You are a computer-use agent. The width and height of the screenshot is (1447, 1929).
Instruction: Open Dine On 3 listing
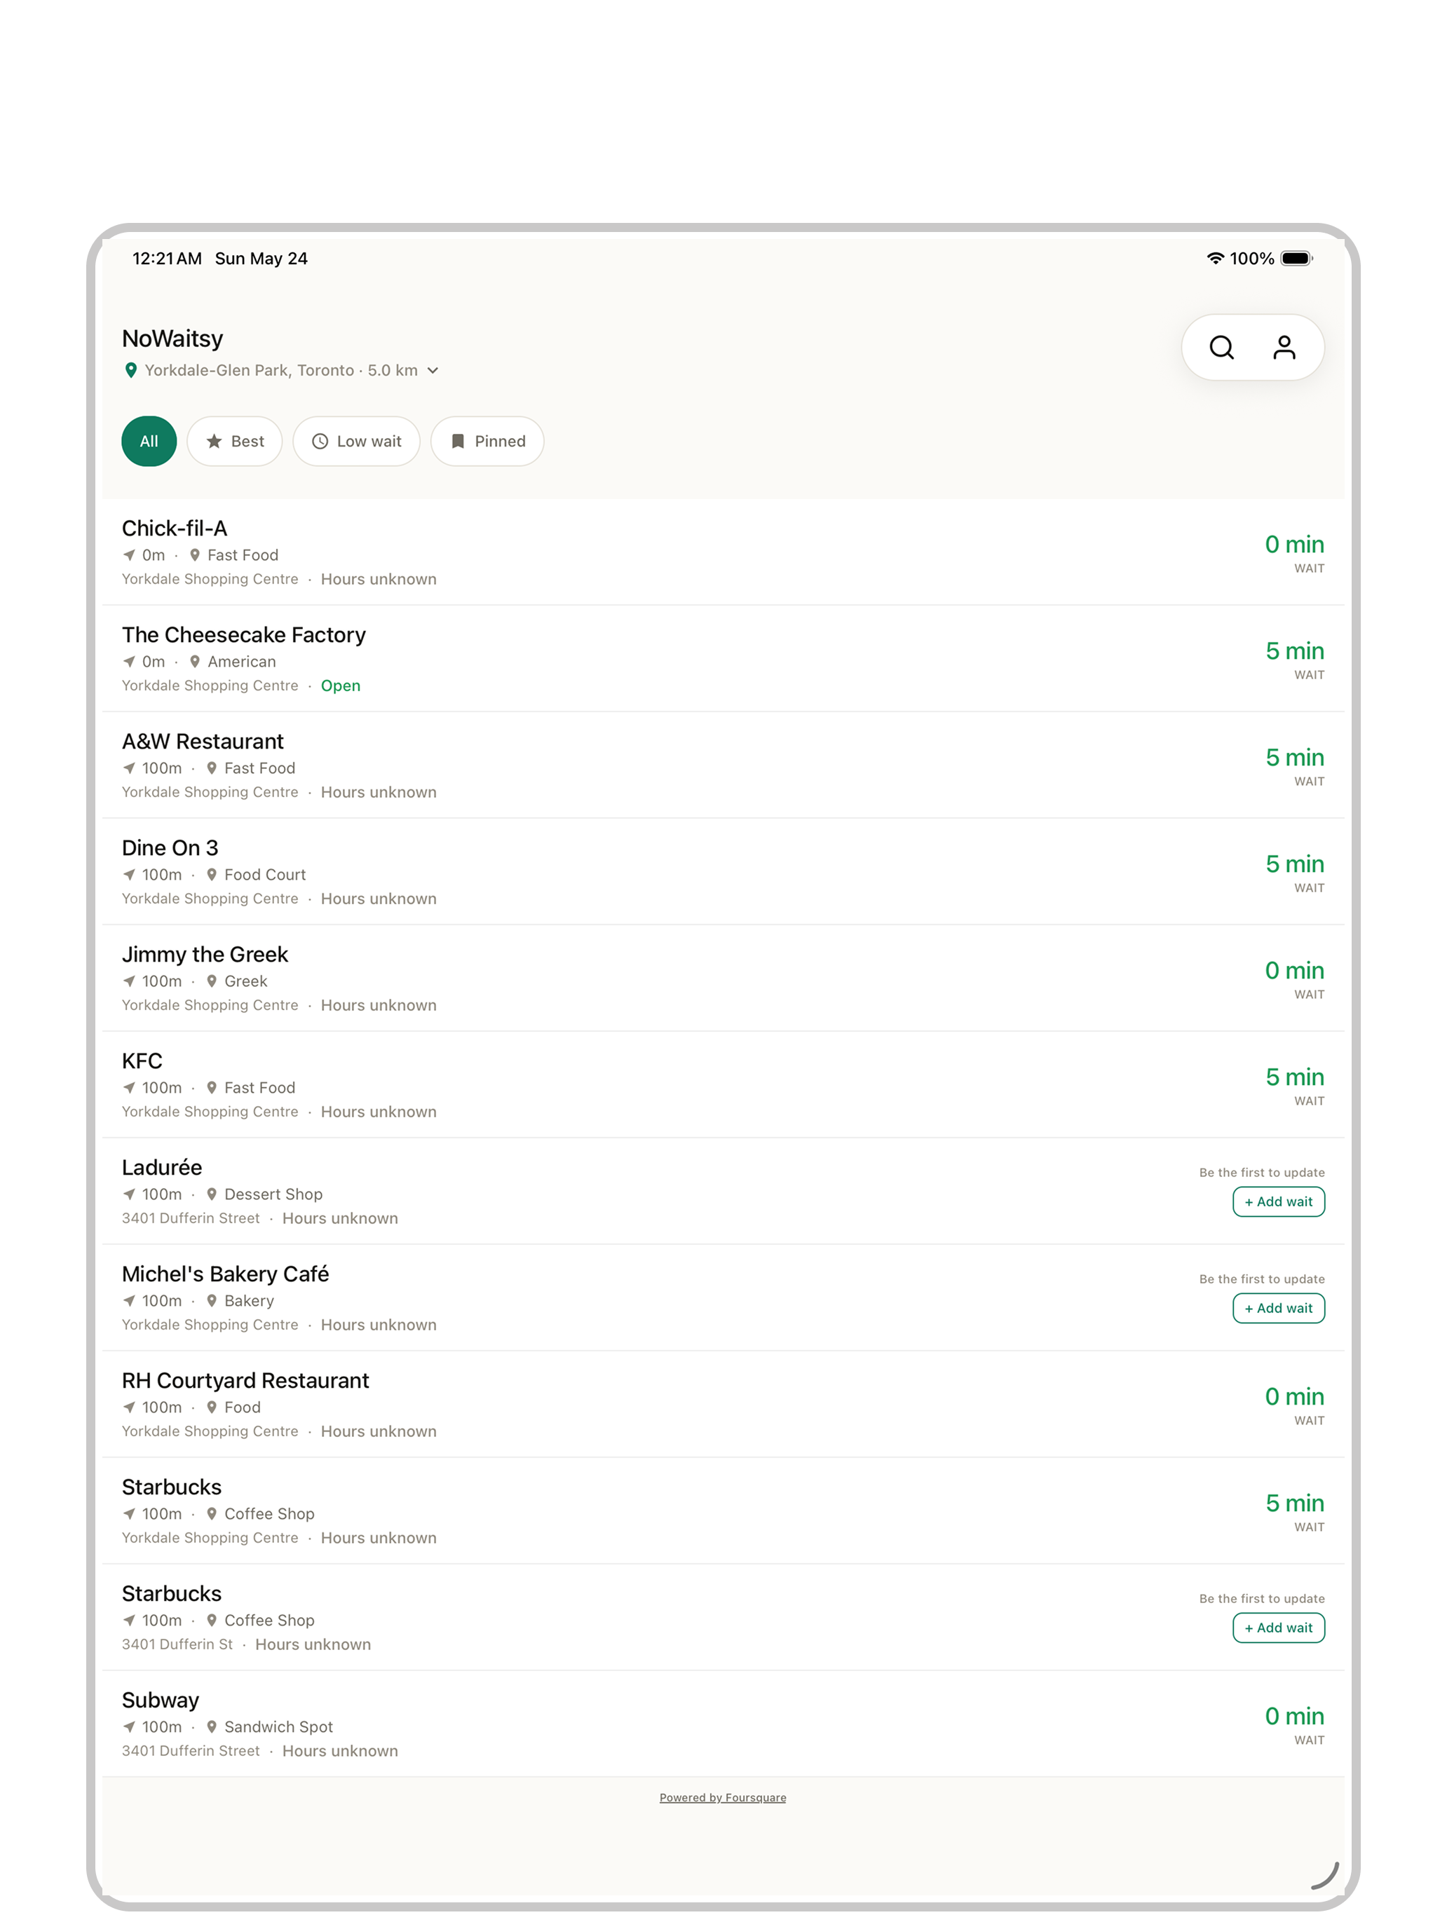point(723,871)
